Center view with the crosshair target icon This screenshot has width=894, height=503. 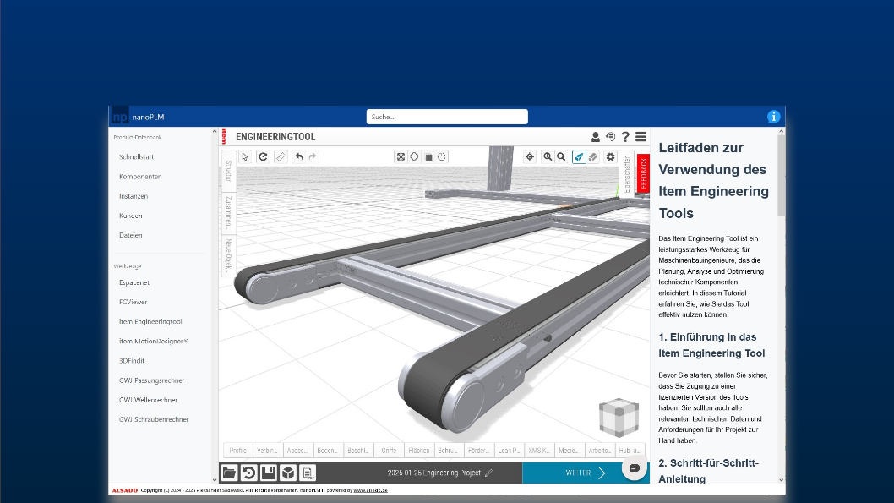point(530,156)
